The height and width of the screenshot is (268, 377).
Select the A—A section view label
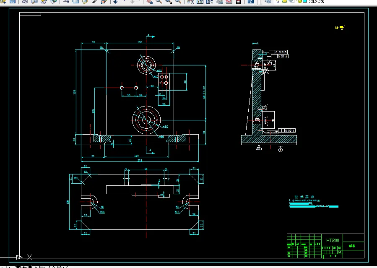(x=255, y=44)
